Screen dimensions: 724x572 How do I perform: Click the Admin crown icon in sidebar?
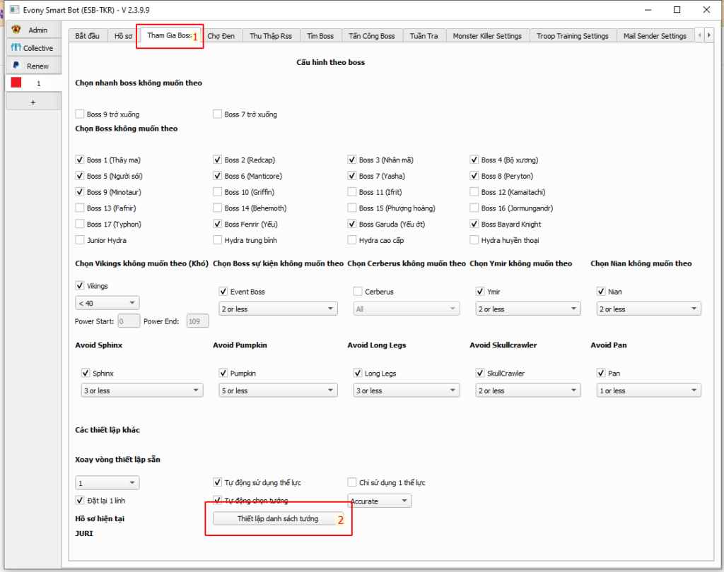tap(16, 30)
